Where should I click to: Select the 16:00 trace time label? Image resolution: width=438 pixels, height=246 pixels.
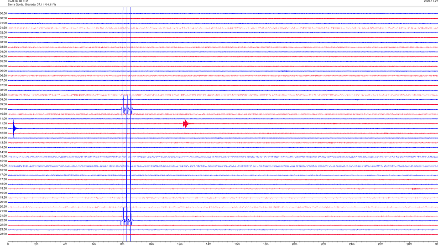3,166
